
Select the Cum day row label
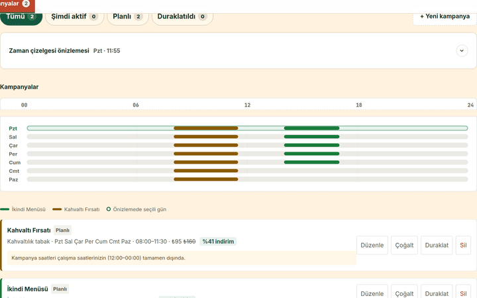(x=15, y=162)
